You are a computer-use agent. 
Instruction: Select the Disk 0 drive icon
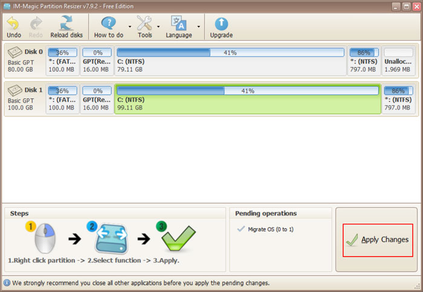15,52
